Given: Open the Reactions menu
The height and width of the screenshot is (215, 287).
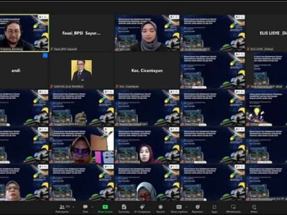Looking at the screenshot, I should (x=197, y=207).
